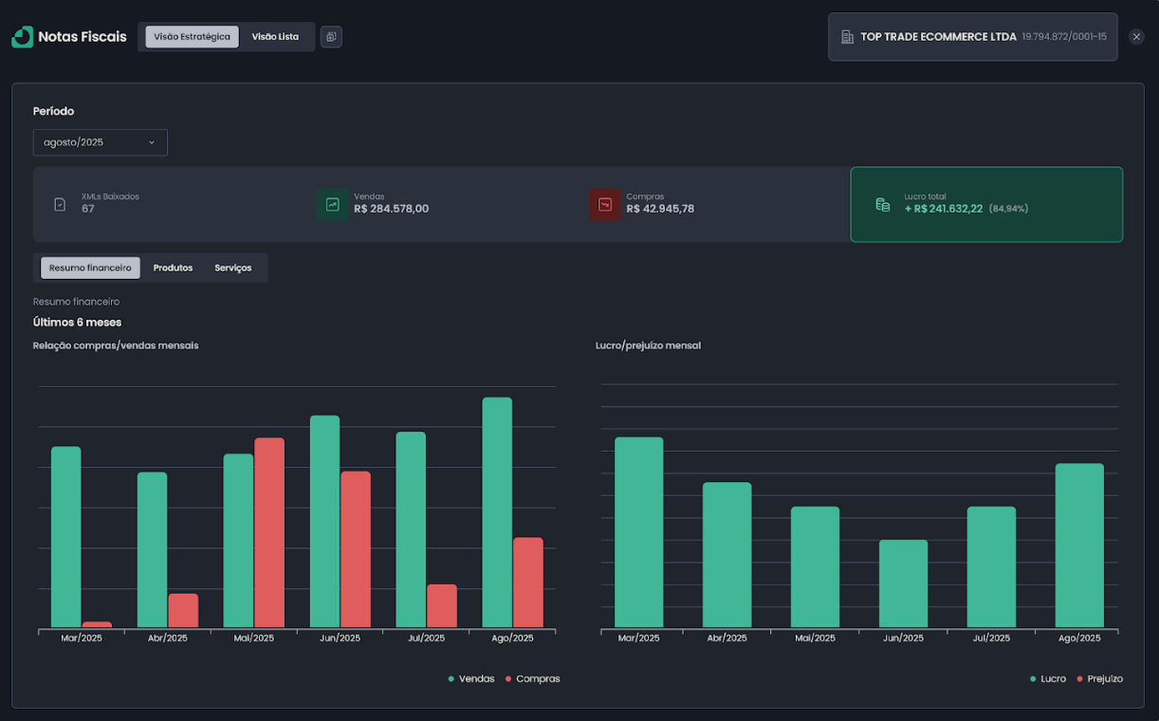Switch to Visão Estratégica view
This screenshot has height=721, width=1159.
(x=192, y=37)
